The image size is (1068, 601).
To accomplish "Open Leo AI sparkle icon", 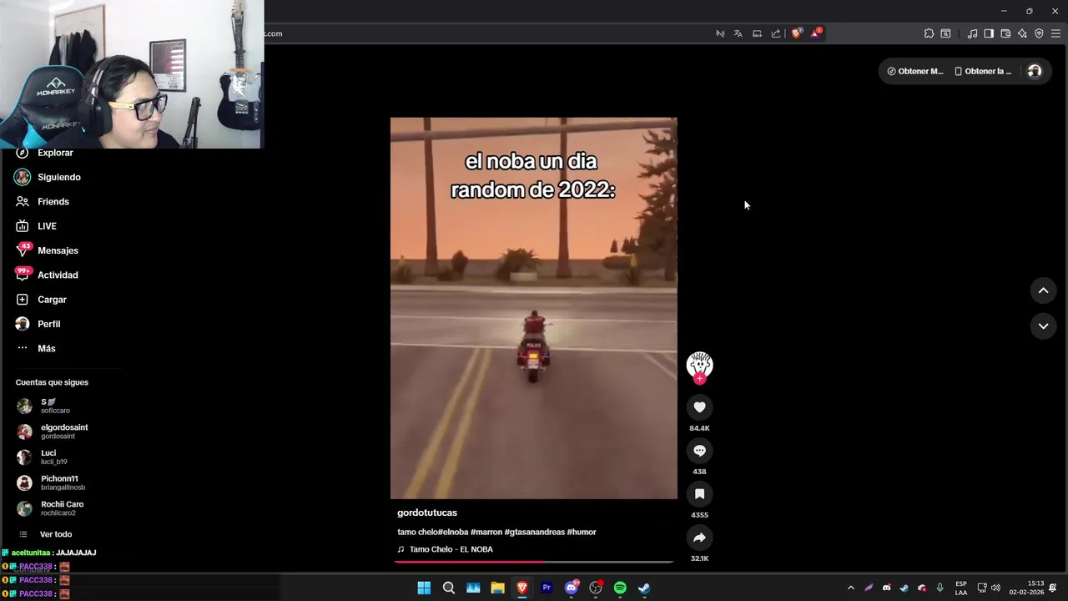I will [x=1022, y=33].
